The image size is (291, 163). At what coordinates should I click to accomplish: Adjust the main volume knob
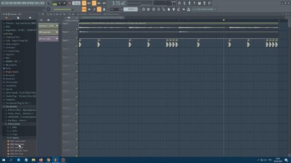coord(49,3)
